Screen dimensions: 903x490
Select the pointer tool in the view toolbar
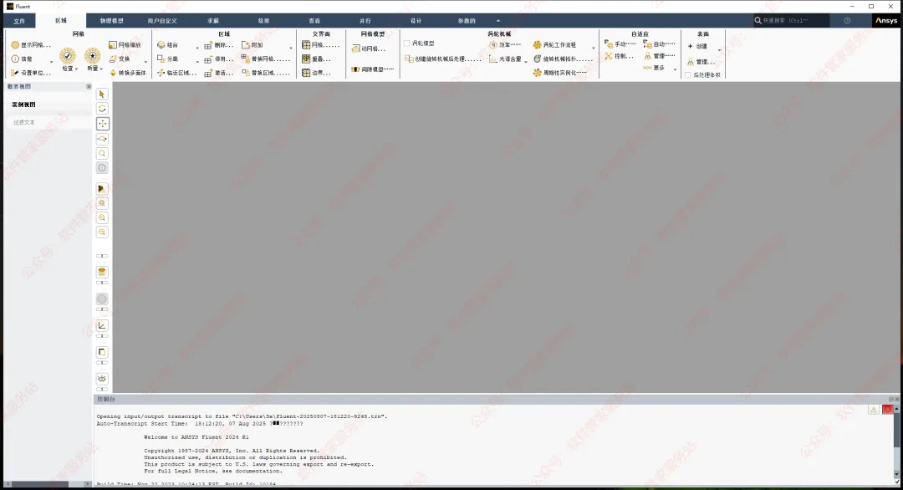(x=102, y=94)
